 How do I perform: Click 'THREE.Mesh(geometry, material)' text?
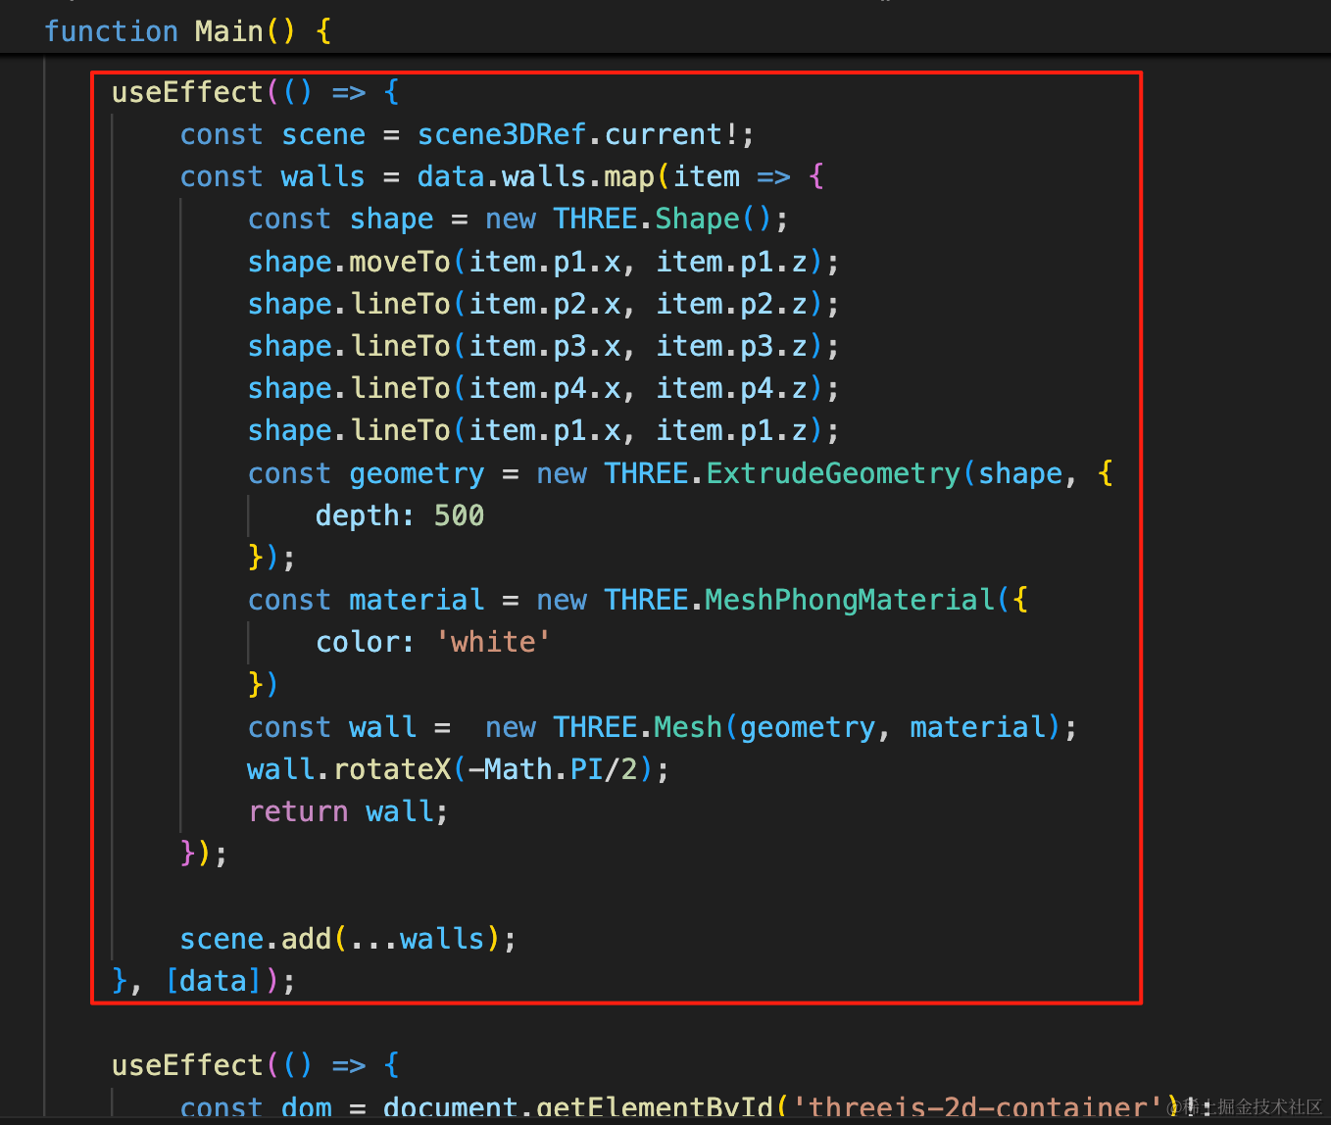pyautogui.click(x=808, y=727)
